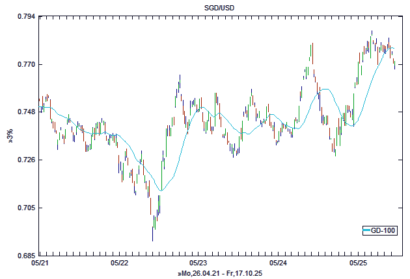The width and height of the screenshot is (410, 279).
Task: Select the cyan GD-100 legend line sample
Action: (x=368, y=230)
